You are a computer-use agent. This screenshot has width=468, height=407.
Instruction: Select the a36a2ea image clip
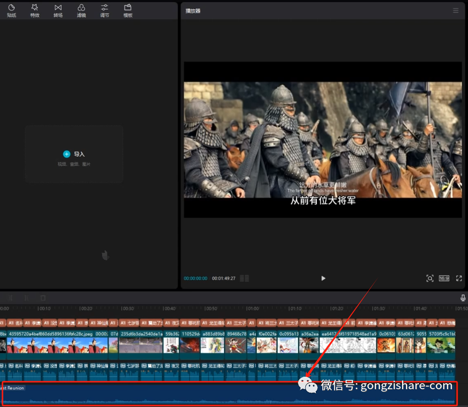point(309,345)
